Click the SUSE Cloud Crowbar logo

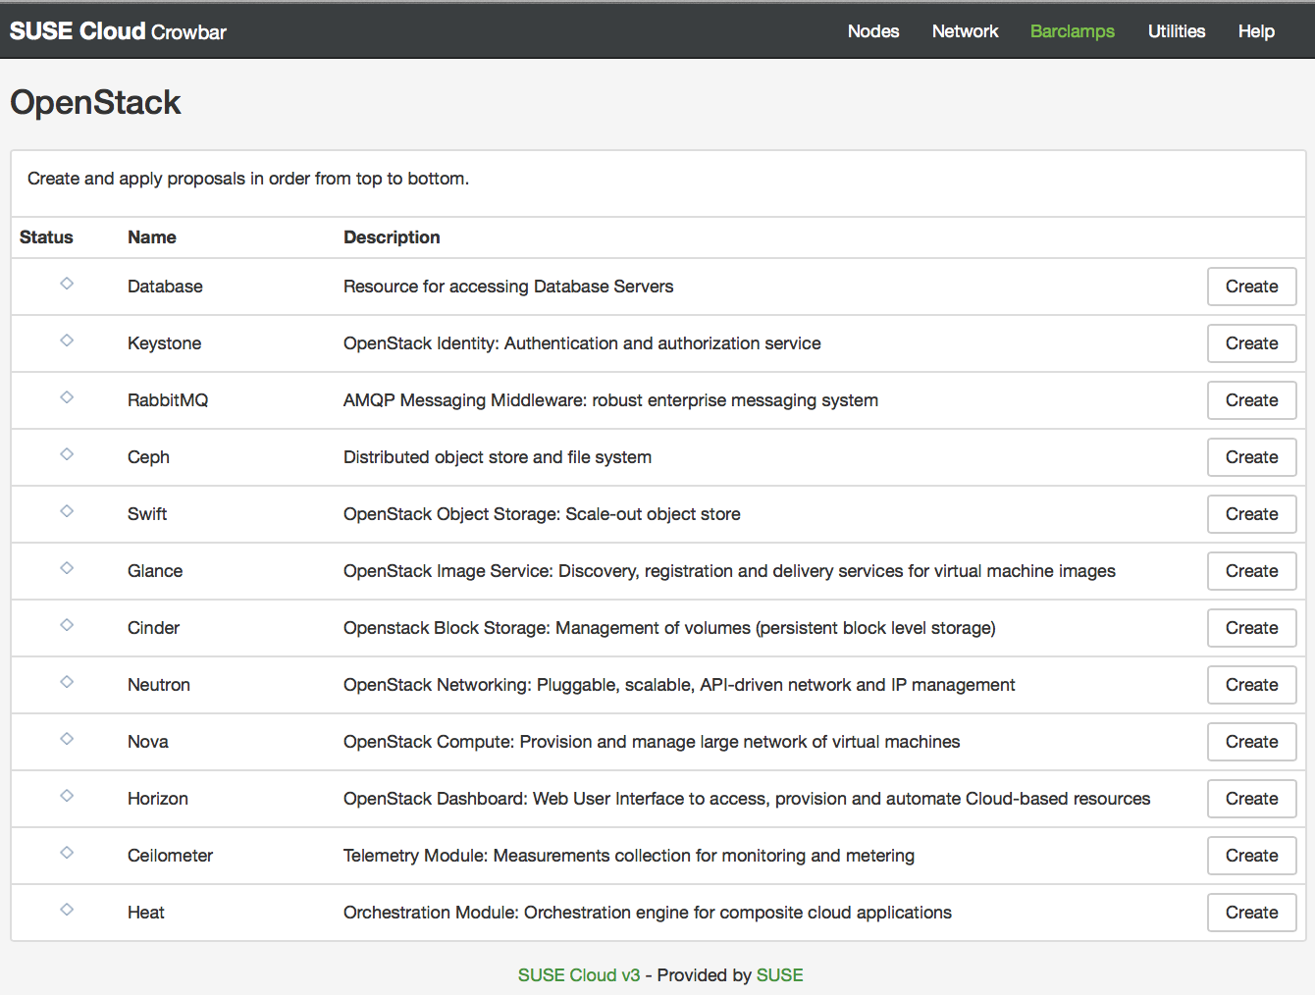[x=118, y=31]
